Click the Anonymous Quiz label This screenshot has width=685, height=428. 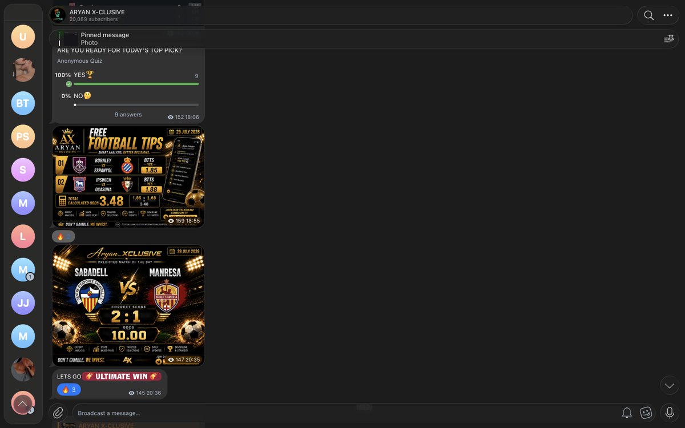(79, 61)
